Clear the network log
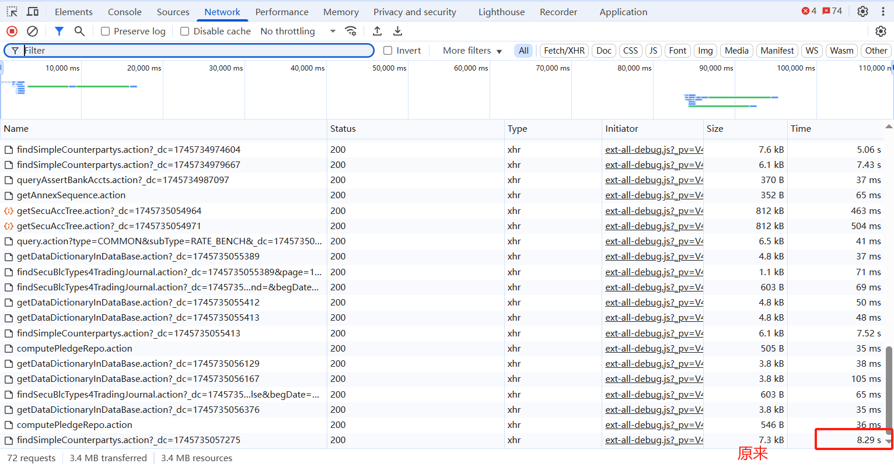894x467 pixels. click(33, 31)
